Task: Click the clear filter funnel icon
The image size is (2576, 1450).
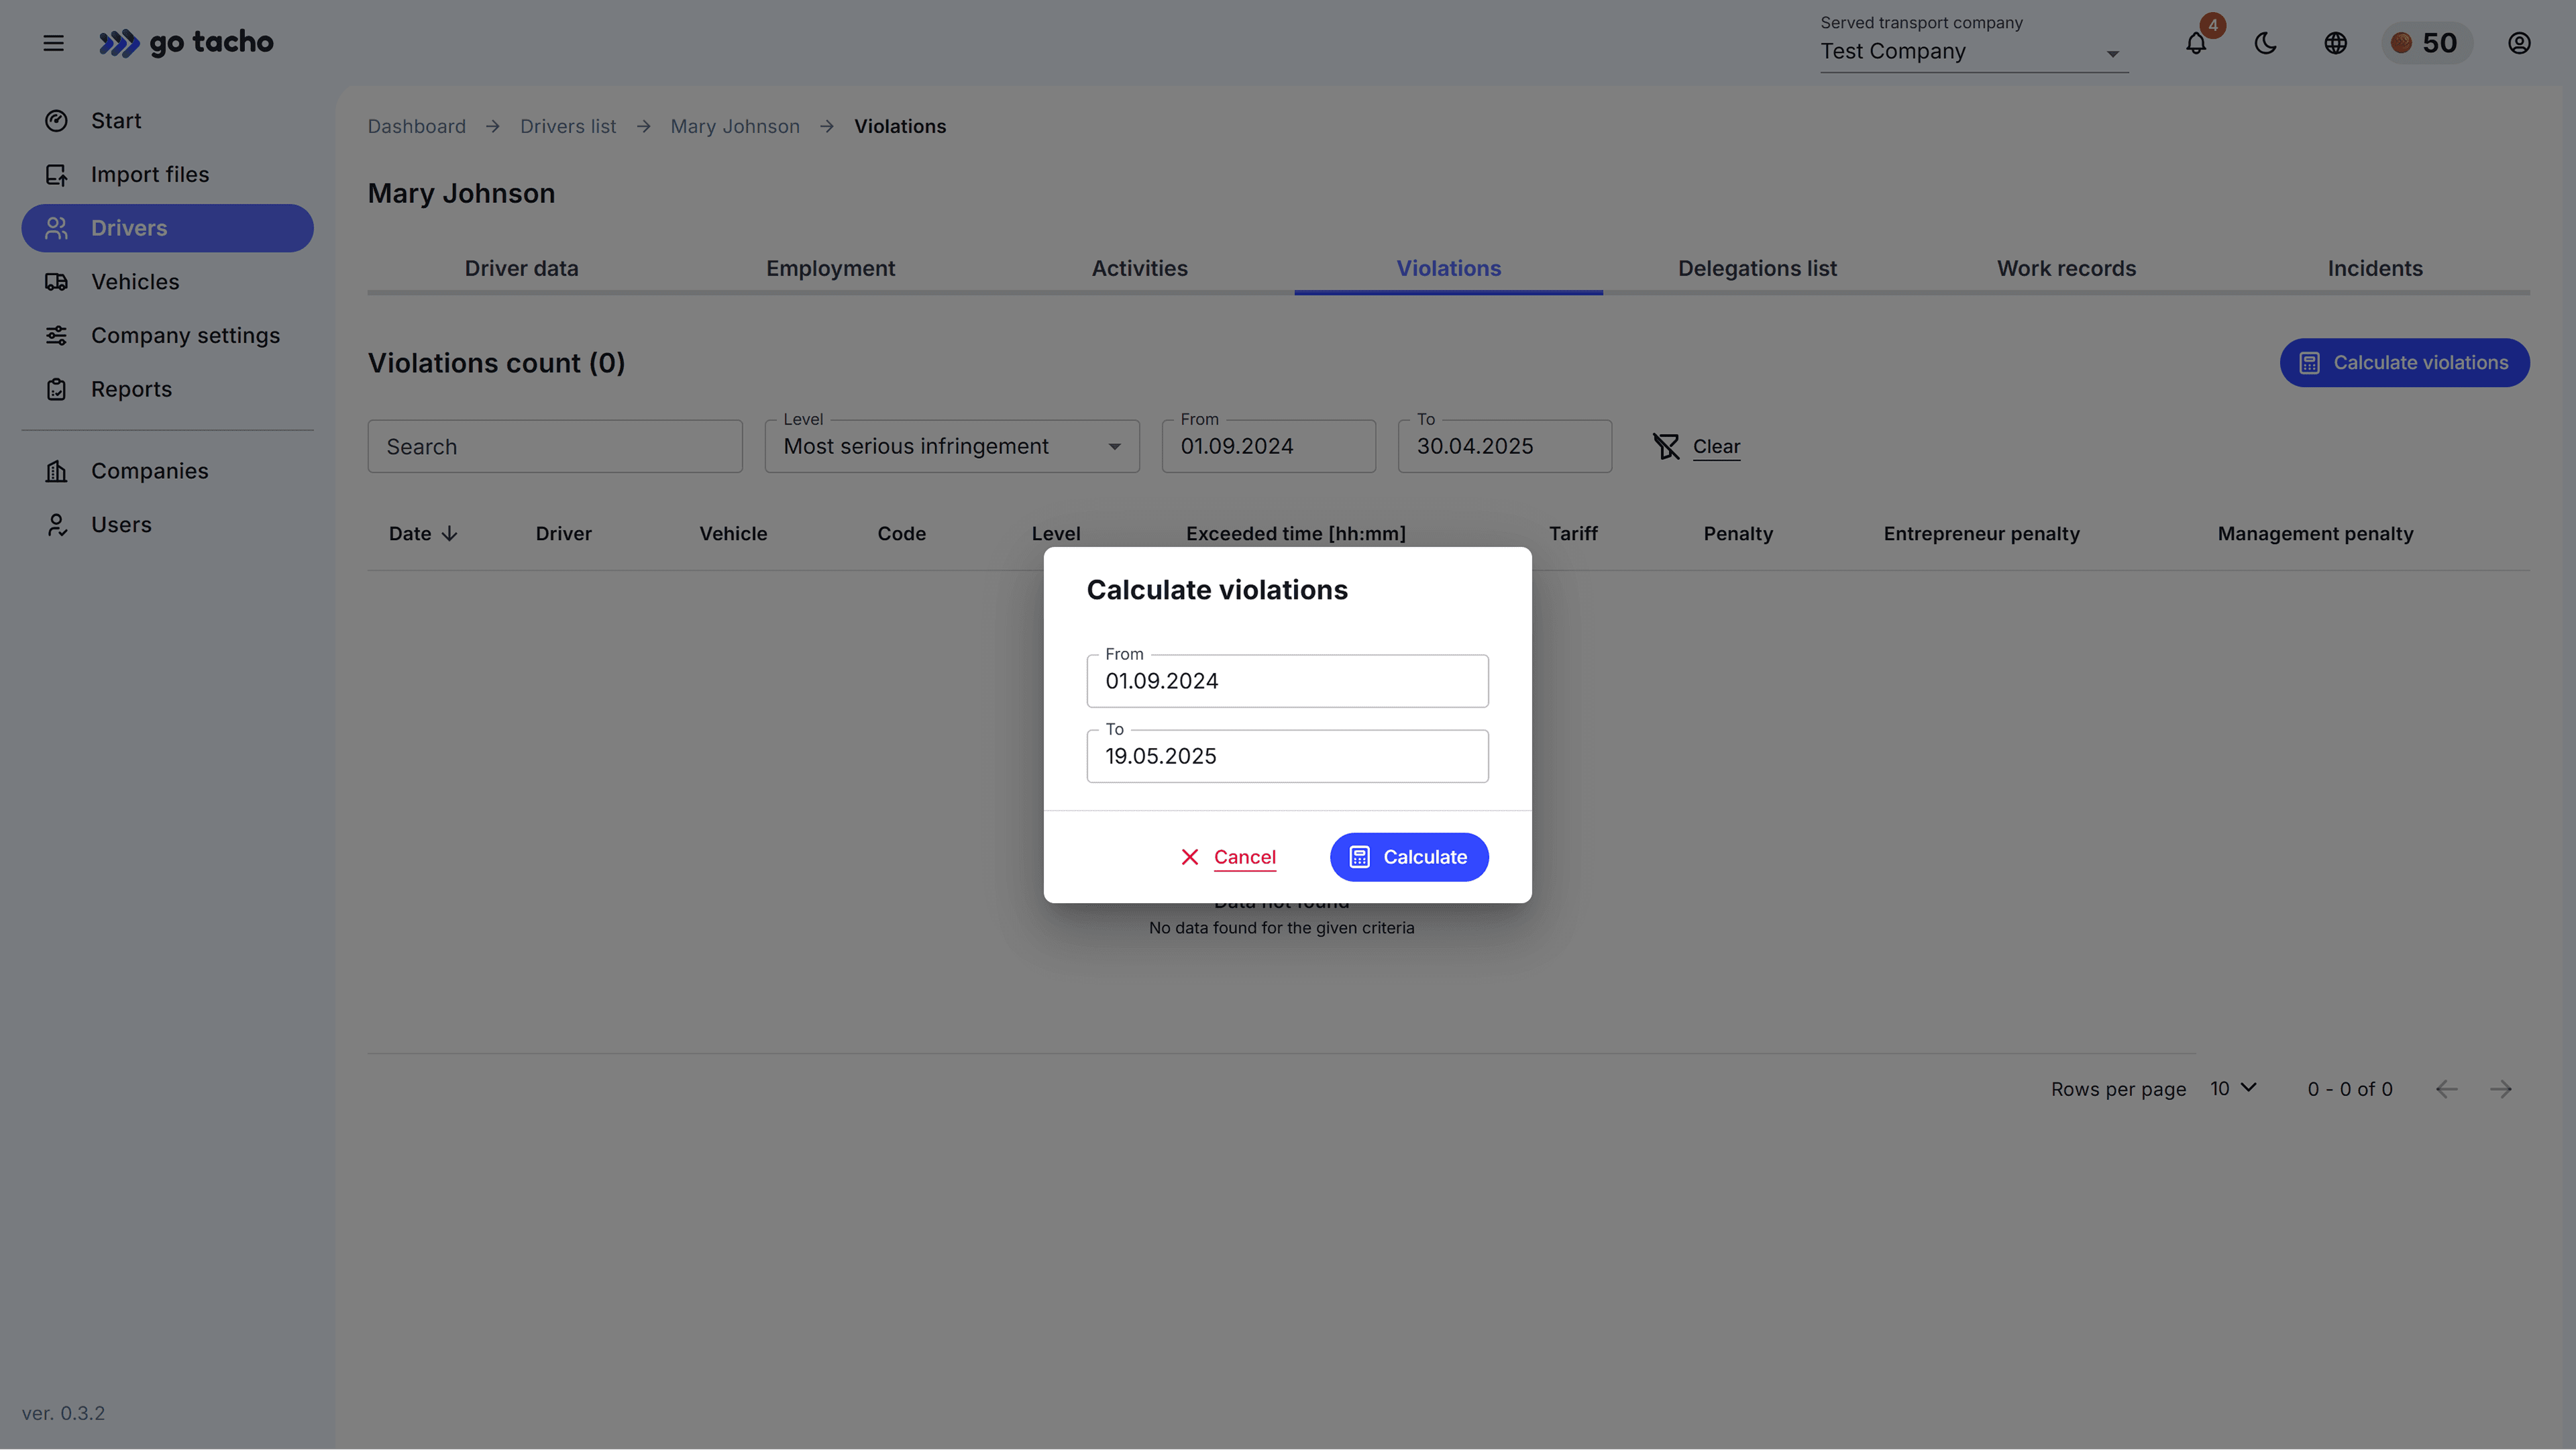Action: click(x=1666, y=446)
